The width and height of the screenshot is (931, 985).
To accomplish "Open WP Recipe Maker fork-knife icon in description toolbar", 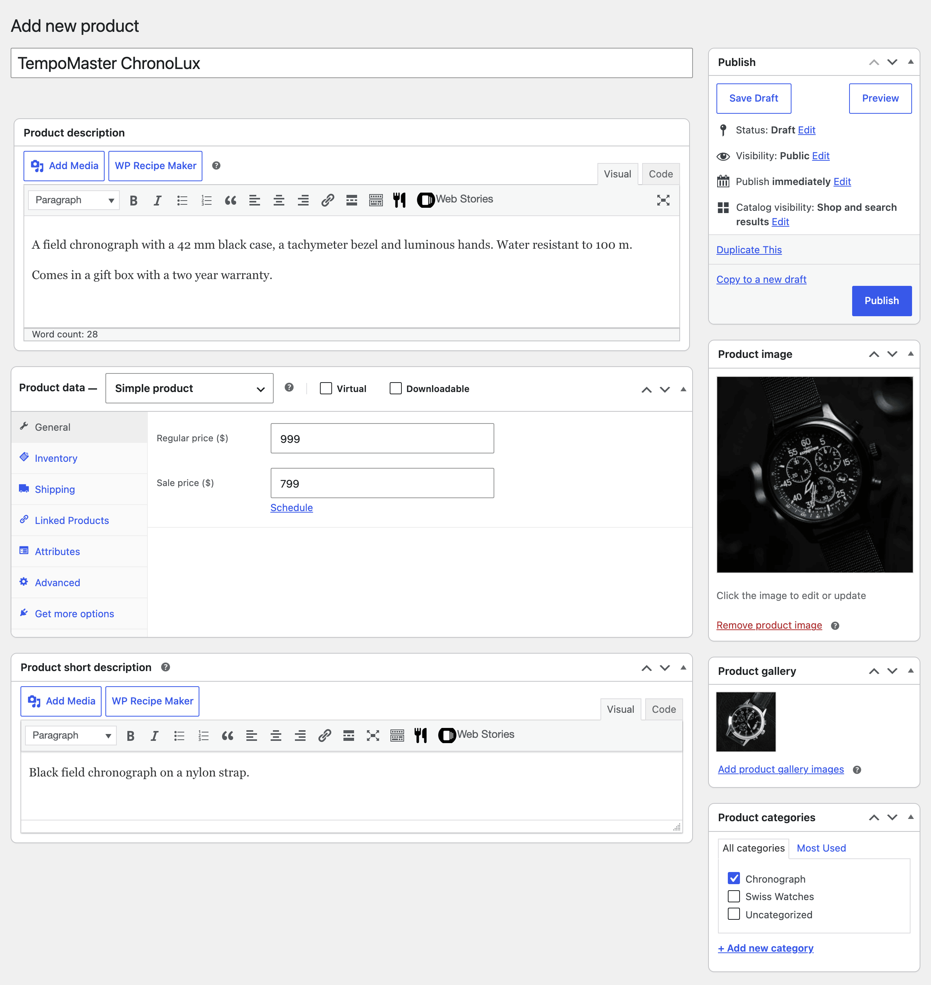I will click(400, 200).
